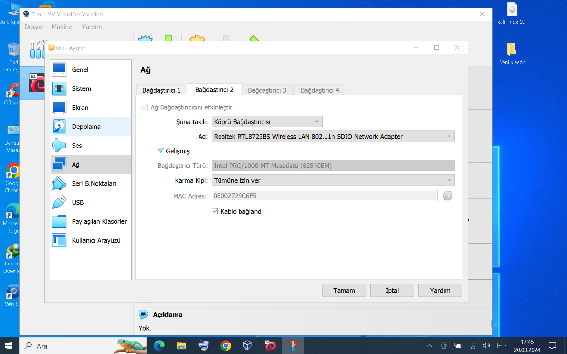This screenshot has height=354, width=567.
Task: Toggle the Kablo bağlandı checkbox
Action: 215,211
